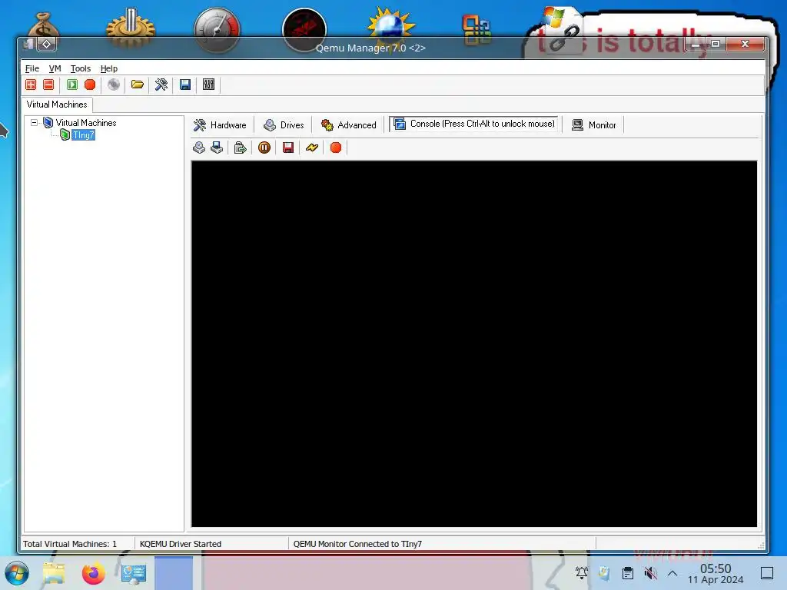
Task: Click the Qemu Manager title bar system icon
Action: 28,44
